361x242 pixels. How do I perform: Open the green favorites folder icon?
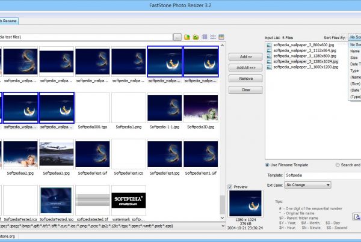coord(196,37)
